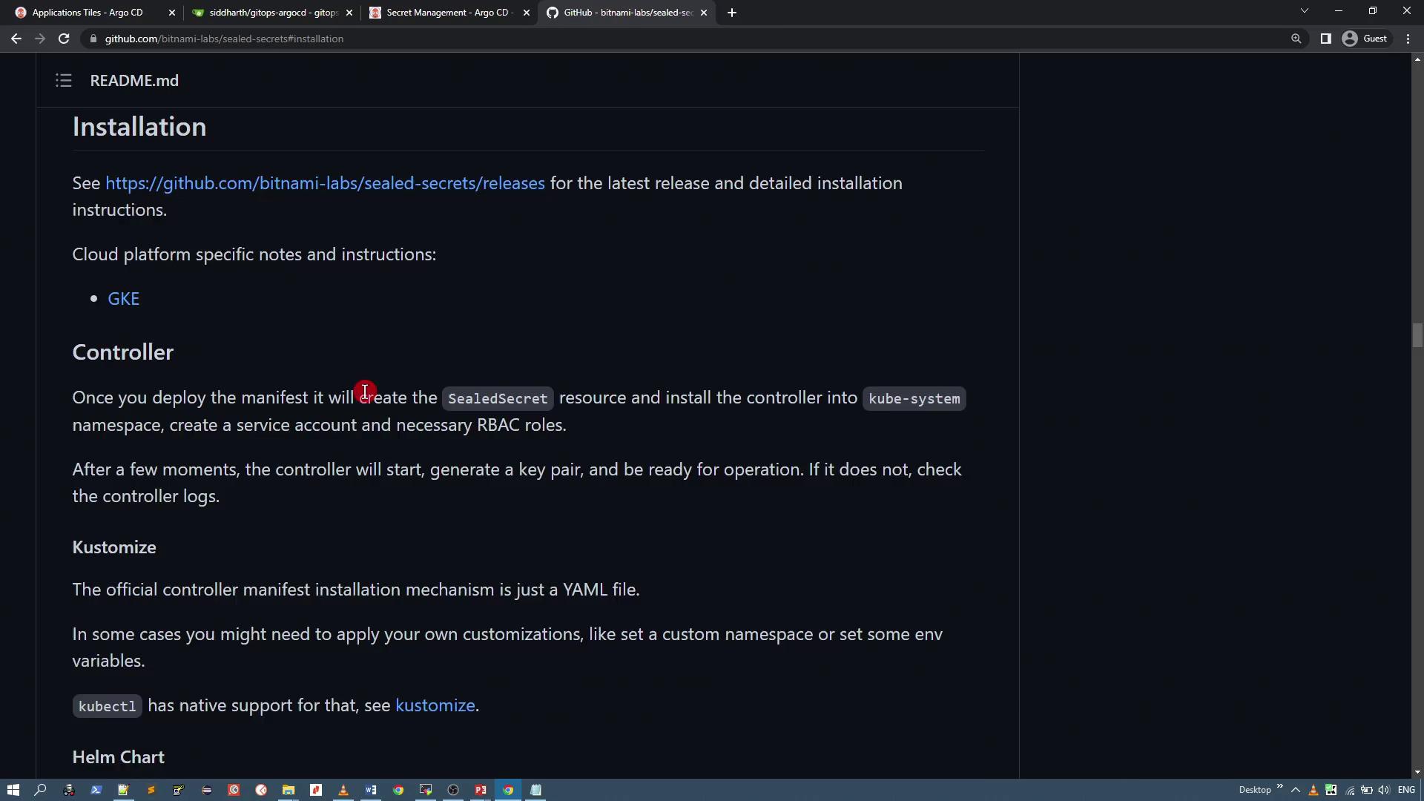This screenshot has width=1424, height=801.
Task: Reload the current page
Action: click(64, 39)
